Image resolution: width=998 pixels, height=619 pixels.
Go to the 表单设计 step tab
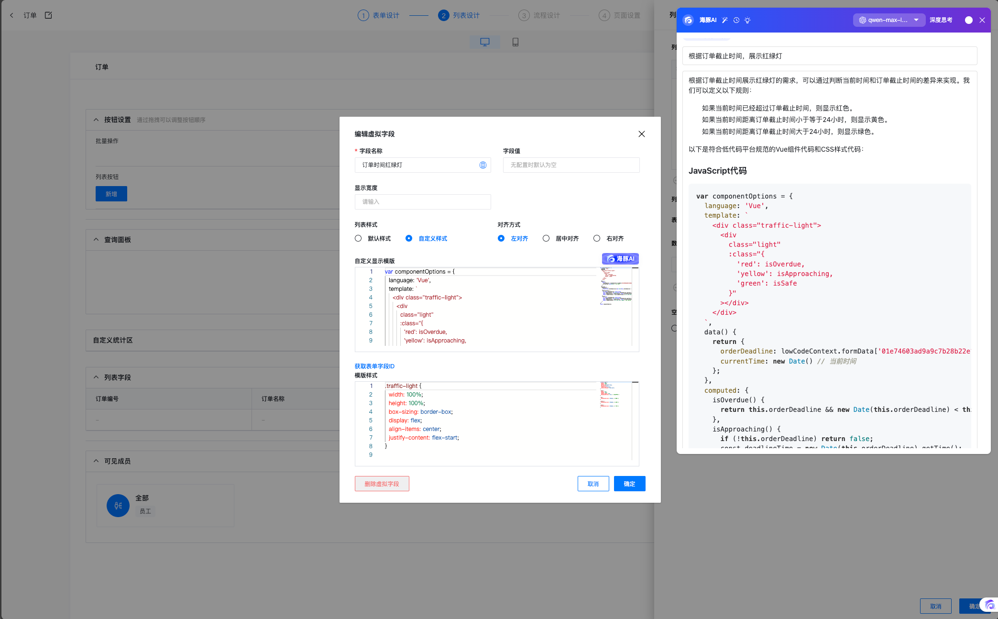coord(379,15)
